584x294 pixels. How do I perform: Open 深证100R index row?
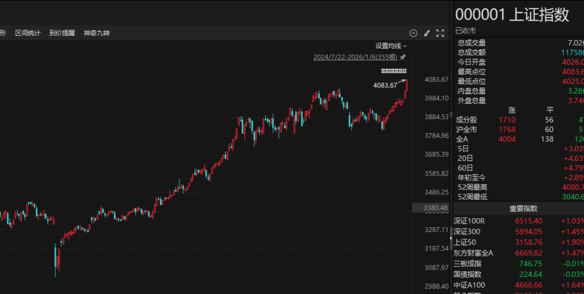518,221
